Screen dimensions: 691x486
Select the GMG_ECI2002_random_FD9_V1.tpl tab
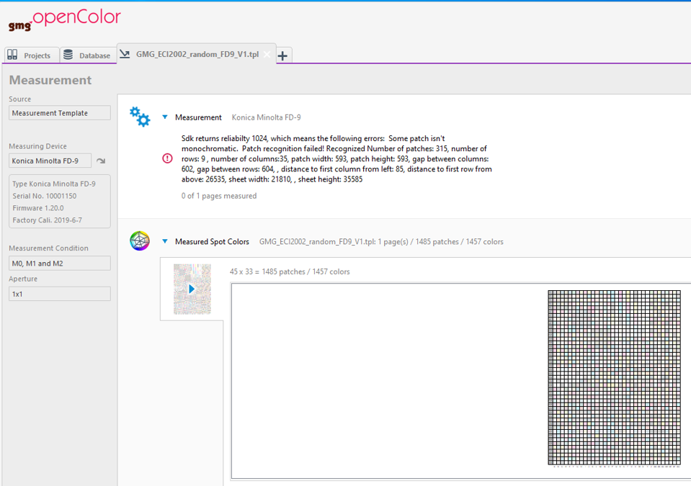pos(197,54)
